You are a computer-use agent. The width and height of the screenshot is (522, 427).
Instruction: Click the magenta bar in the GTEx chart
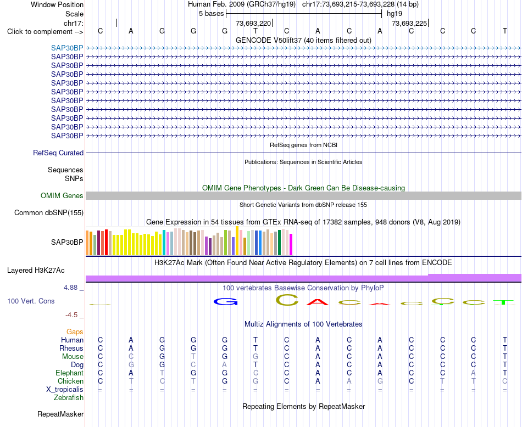291,244
